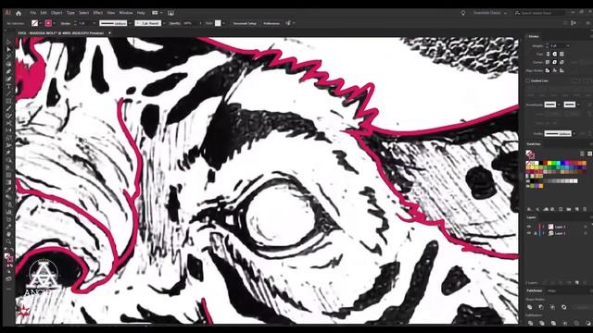Image resolution: width=593 pixels, height=333 pixels.
Task: Click the fill swatch in control bar
Action: coord(35,23)
